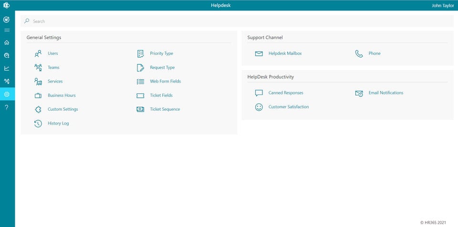Screen dimensions: 458x227
Task: Focus the Search input field
Action: [x=237, y=21]
